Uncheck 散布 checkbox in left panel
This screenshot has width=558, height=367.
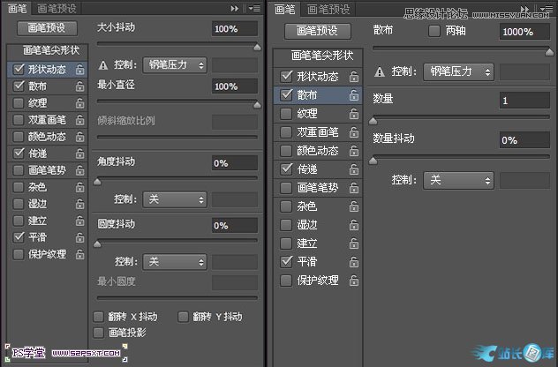pyautogui.click(x=19, y=86)
